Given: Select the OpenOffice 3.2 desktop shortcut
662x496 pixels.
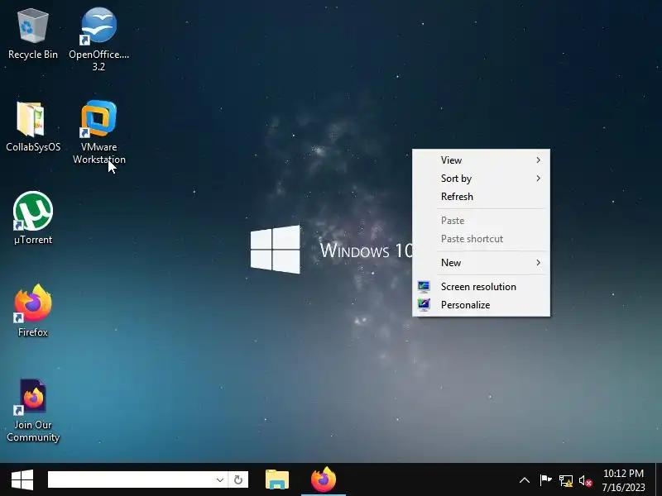Looking at the screenshot, I should pos(98,39).
